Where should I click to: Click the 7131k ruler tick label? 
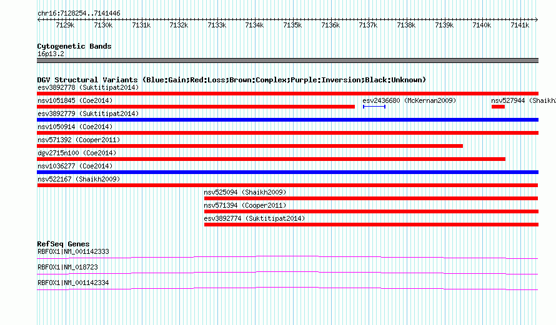pyautogui.click(x=141, y=25)
